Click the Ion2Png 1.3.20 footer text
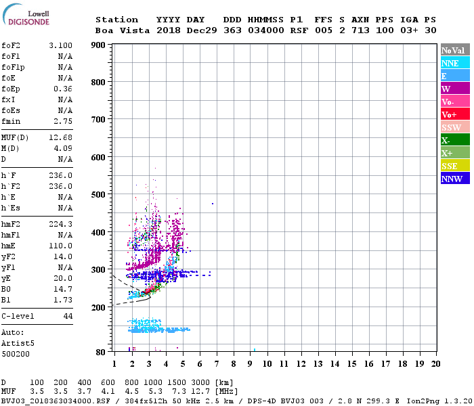This screenshot has height=406, width=474. click(x=439, y=401)
